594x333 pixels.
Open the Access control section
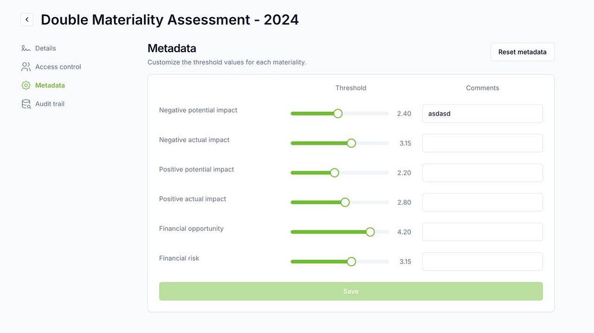click(58, 66)
